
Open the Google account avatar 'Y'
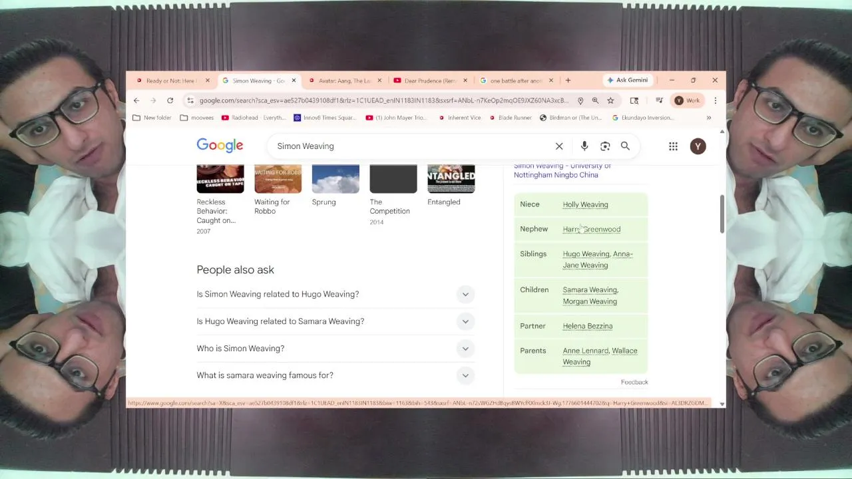pos(698,146)
